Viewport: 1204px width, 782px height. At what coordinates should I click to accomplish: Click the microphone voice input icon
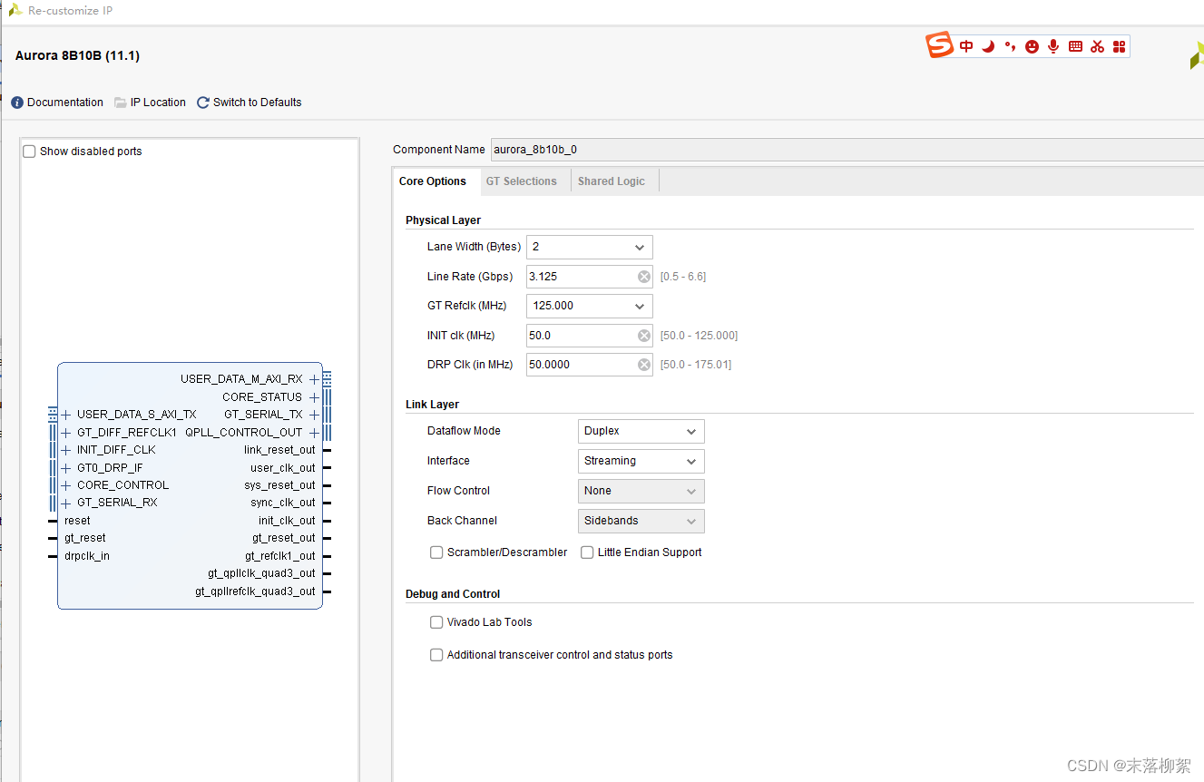pyautogui.click(x=1053, y=46)
